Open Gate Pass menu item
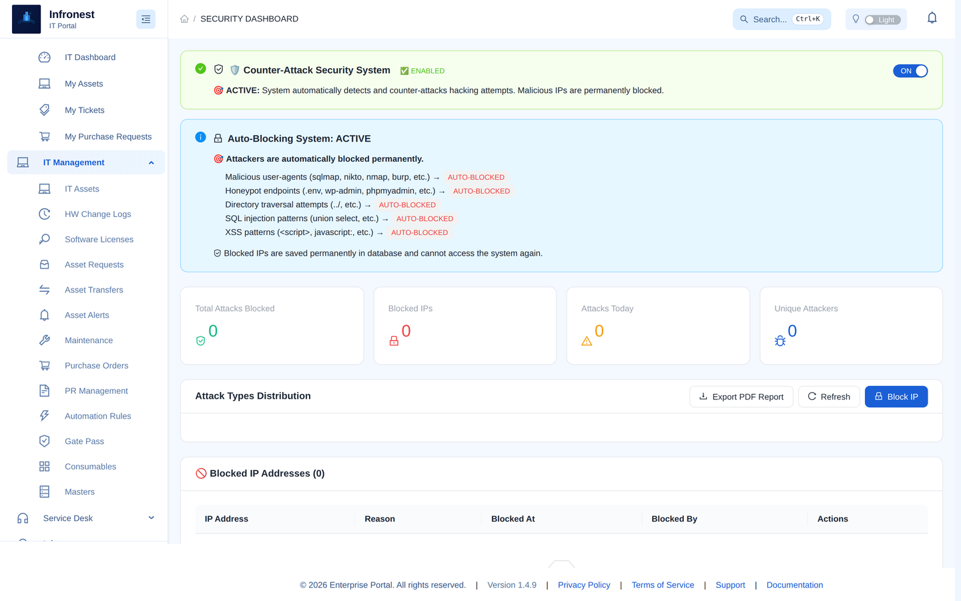 (x=85, y=441)
